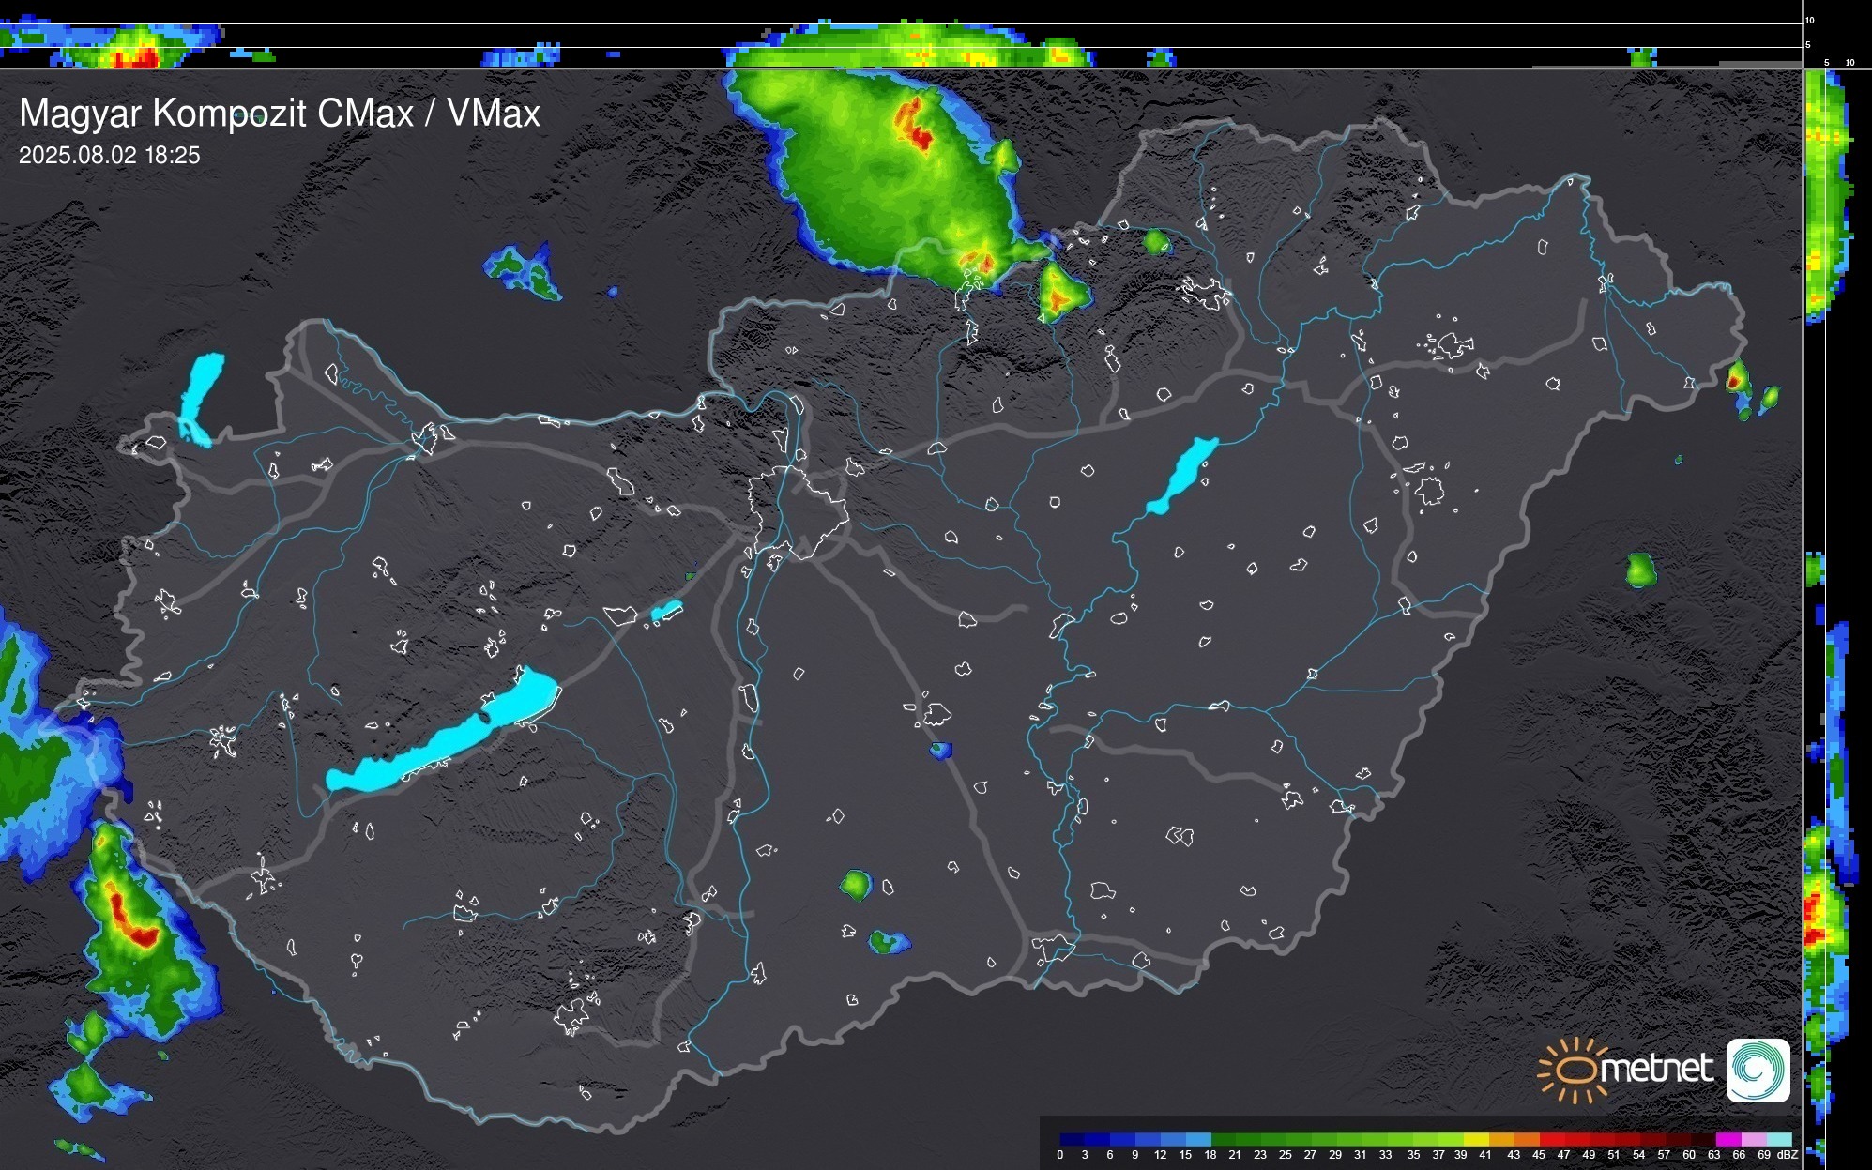Image resolution: width=1872 pixels, height=1170 pixels.
Task: Click the red 45 dBZ legend swatch
Action: click(1550, 1139)
